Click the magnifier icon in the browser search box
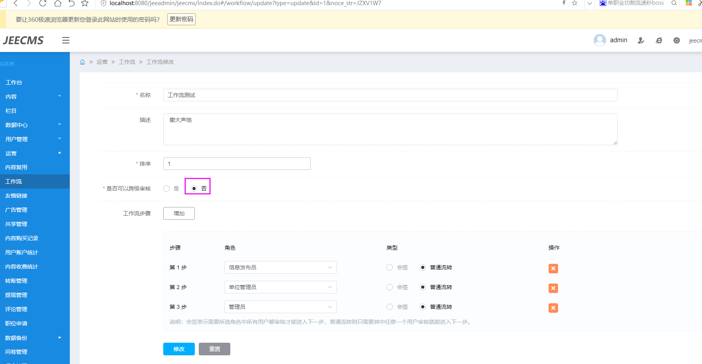Image resolution: width=702 pixels, height=364 pixels. [674, 3]
